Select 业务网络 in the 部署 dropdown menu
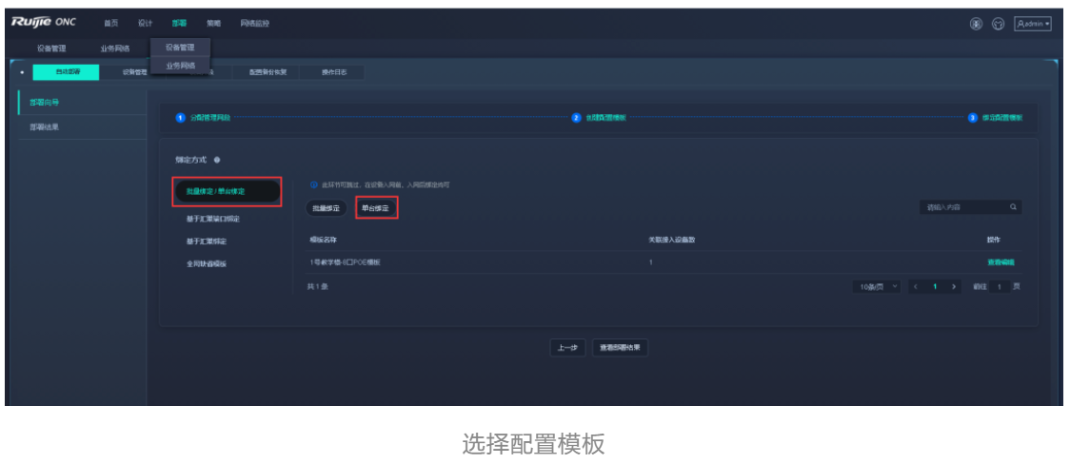The image size is (1070, 464). (x=180, y=66)
